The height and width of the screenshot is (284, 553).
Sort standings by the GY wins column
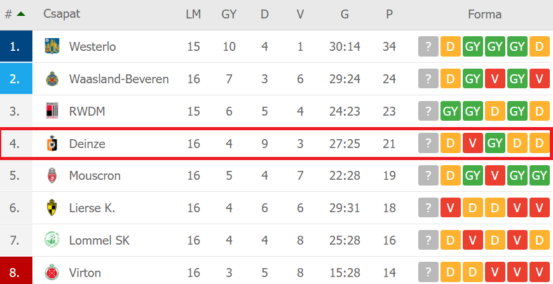click(229, 14)
